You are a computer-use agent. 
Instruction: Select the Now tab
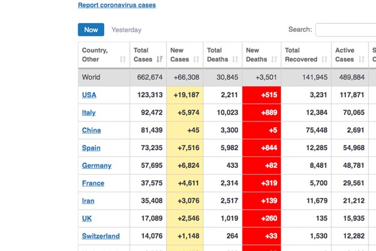[91, 29]
